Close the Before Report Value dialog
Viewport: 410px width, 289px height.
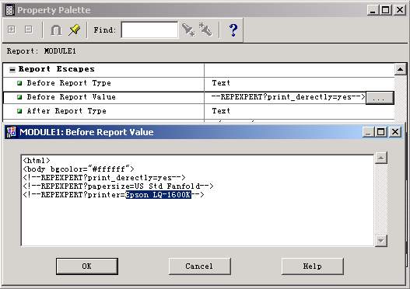[x=395, y=132]
